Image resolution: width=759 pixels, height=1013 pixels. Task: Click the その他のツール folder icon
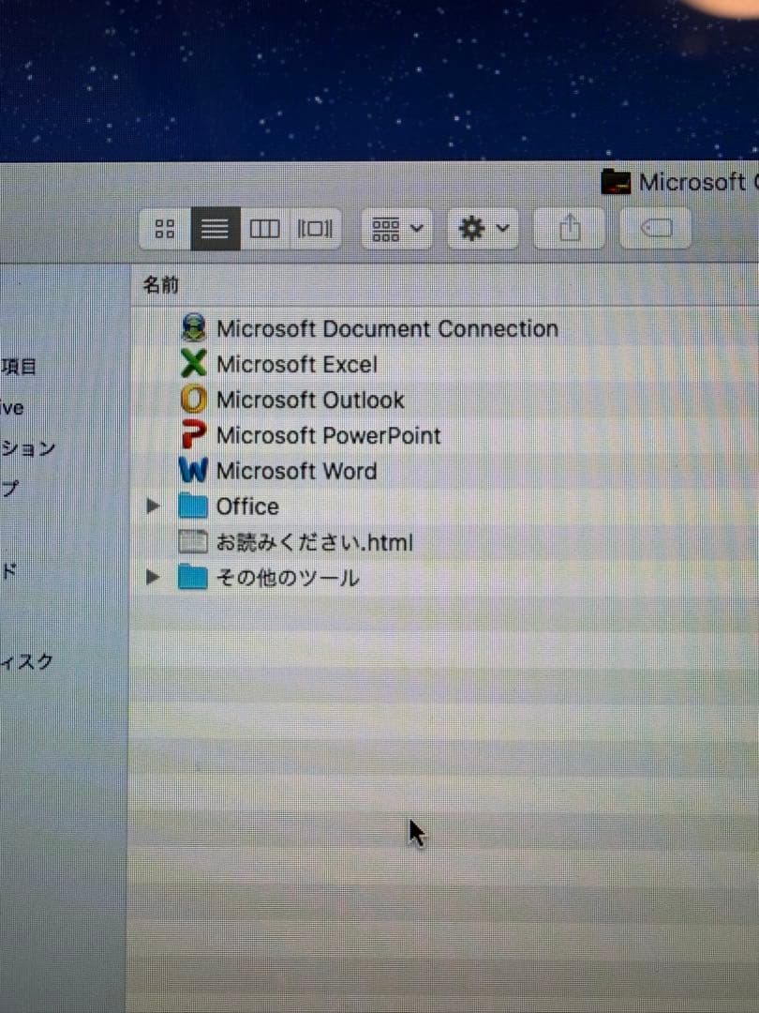pos(193,577)
